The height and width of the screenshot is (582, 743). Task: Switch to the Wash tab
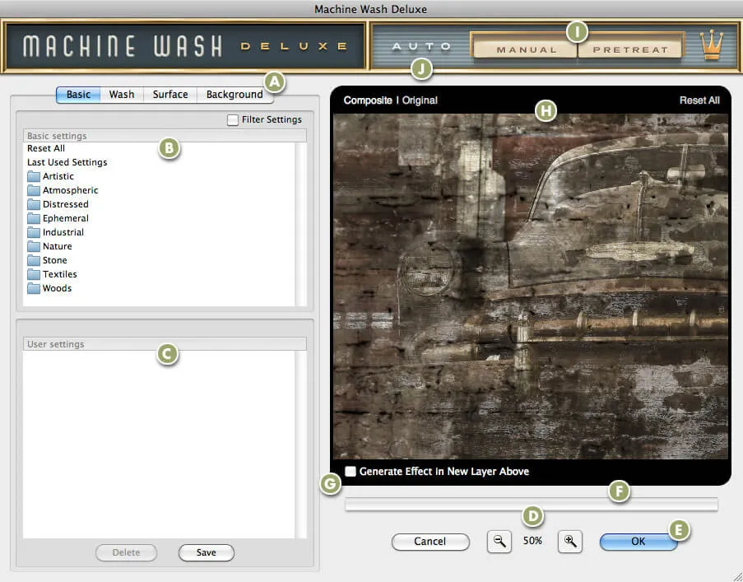[x=121, y=94]
